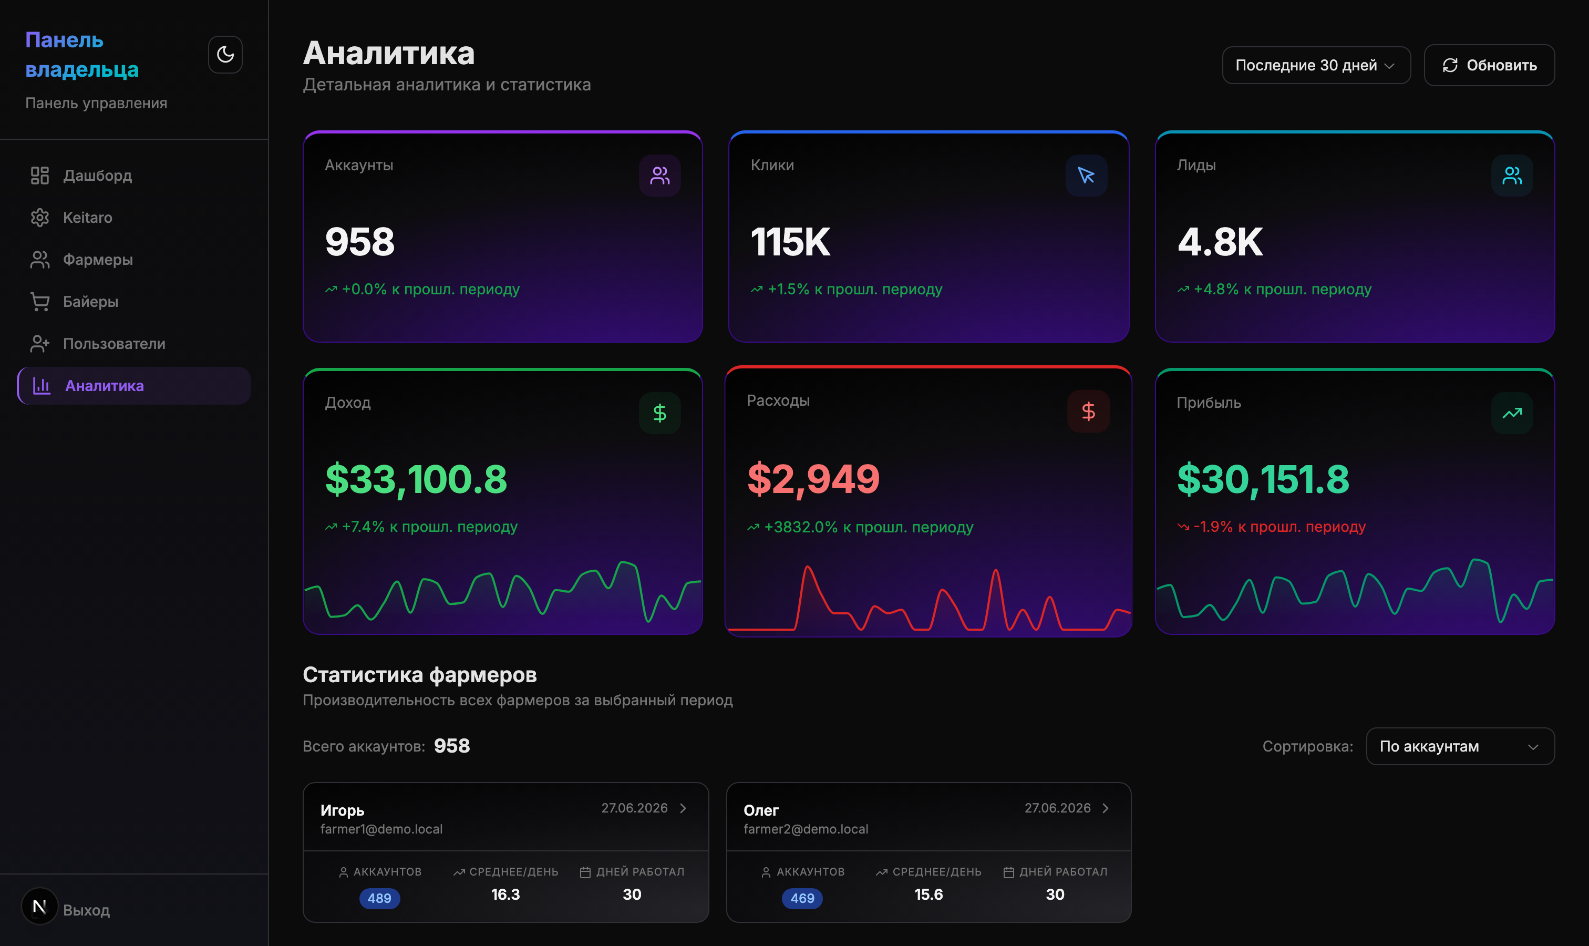Screen dimensions: 1589x946
Task: Open the Байеры page
Action: click(134, 302)
